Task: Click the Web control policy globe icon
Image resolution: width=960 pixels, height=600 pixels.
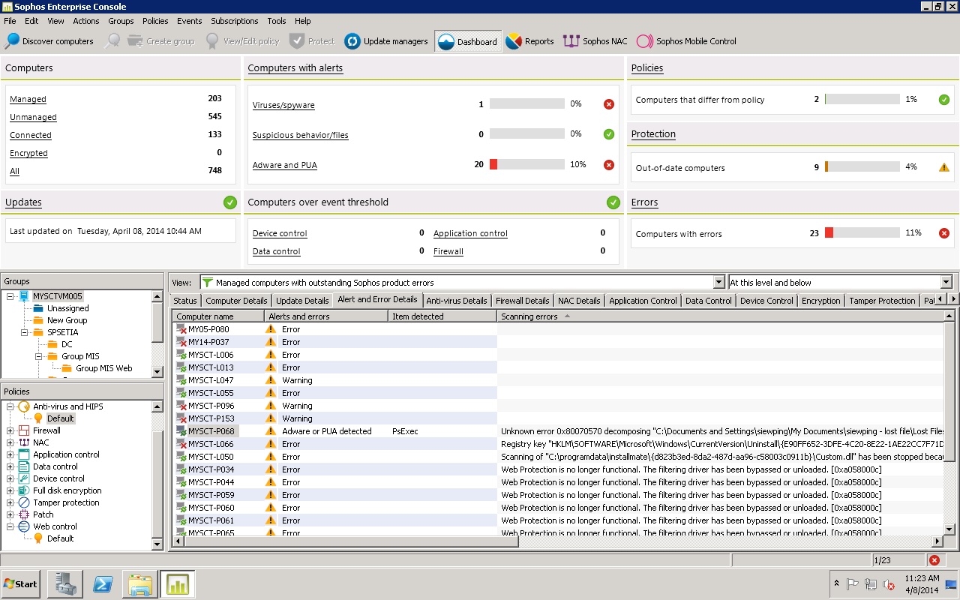Action: pyautogui.click(x=24, y=526)
